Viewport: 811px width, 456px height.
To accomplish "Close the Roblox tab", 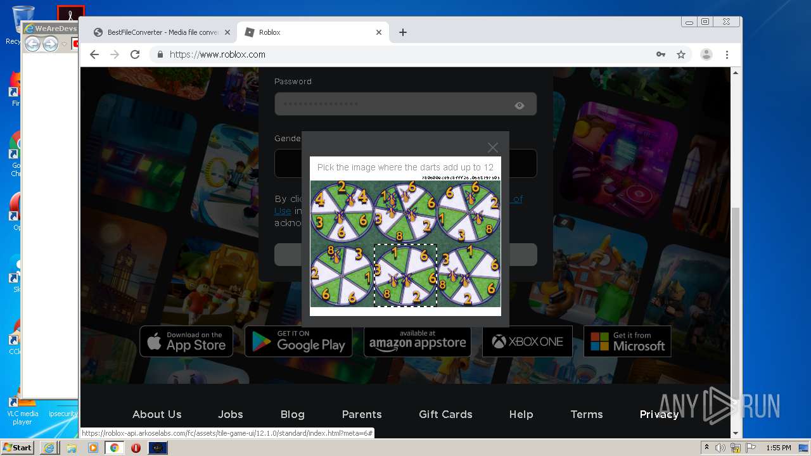I will 379,32.
